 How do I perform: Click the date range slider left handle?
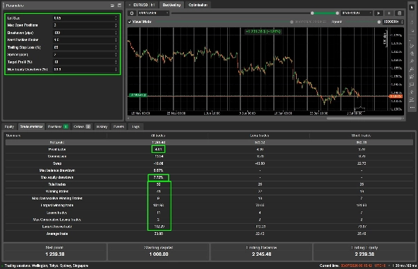click(312, 13)
